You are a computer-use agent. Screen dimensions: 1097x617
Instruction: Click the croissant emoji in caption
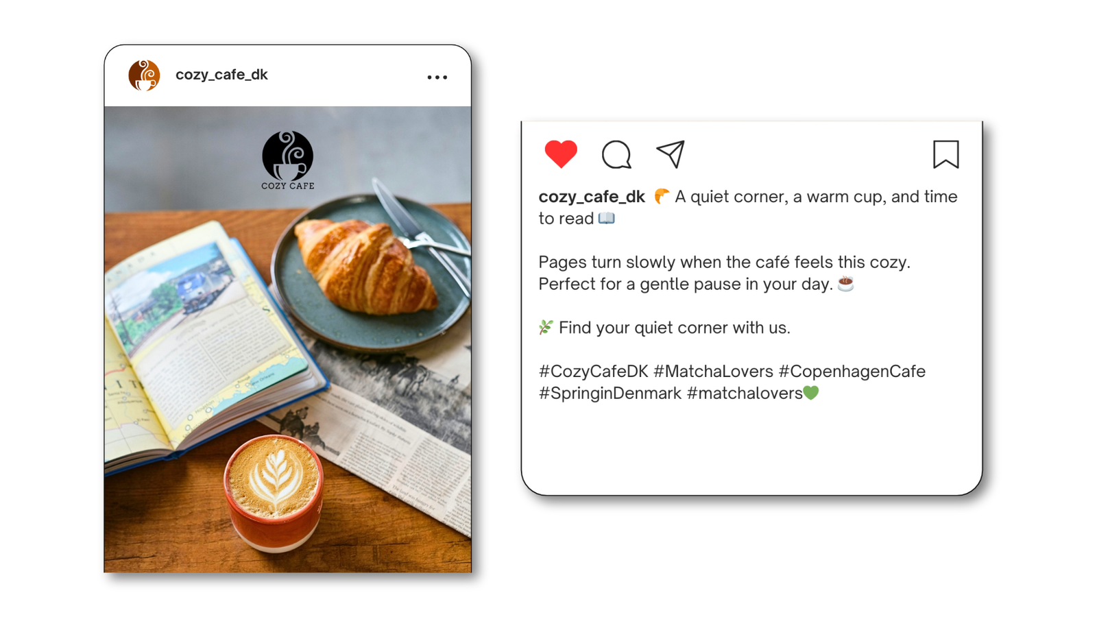click(x=661, y=197)
